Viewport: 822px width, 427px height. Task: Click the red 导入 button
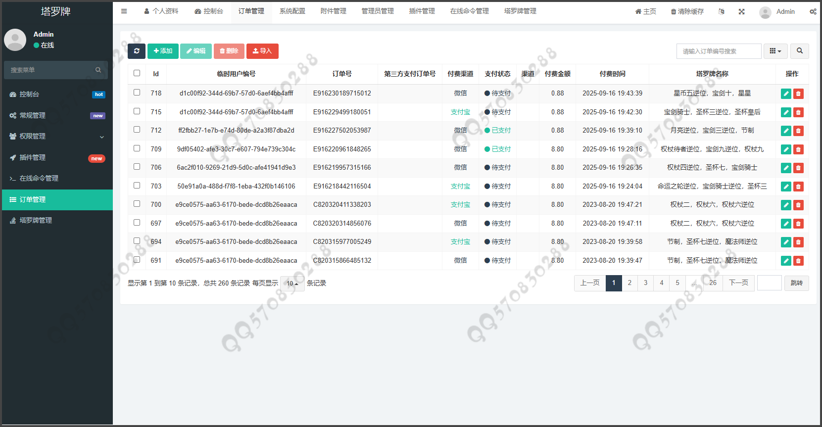coord(262,51)
